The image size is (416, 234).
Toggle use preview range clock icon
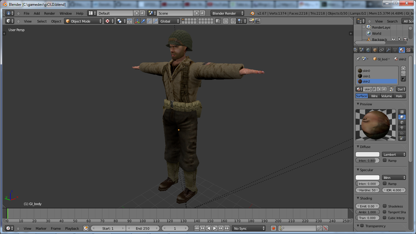point(86,228)
